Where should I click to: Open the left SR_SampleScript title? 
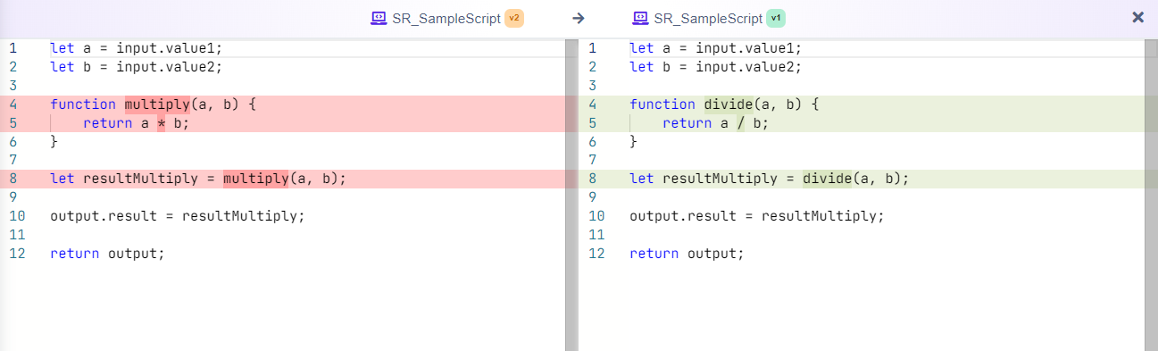point(446,18)
